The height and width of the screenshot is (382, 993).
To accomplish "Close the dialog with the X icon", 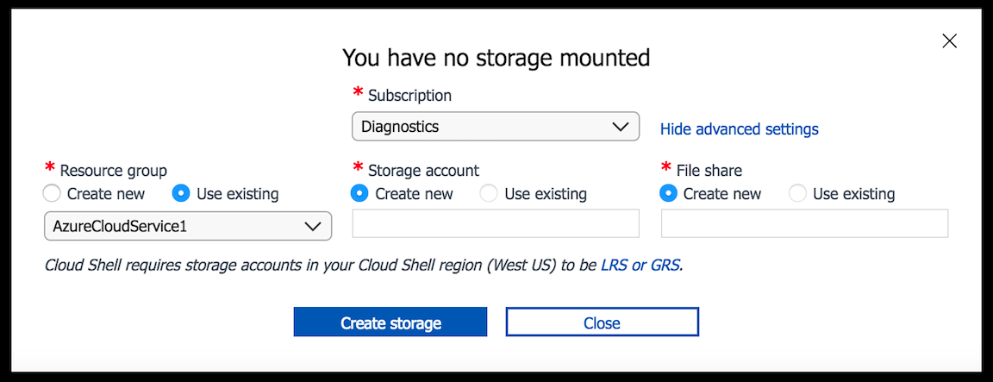I will 949,41.
